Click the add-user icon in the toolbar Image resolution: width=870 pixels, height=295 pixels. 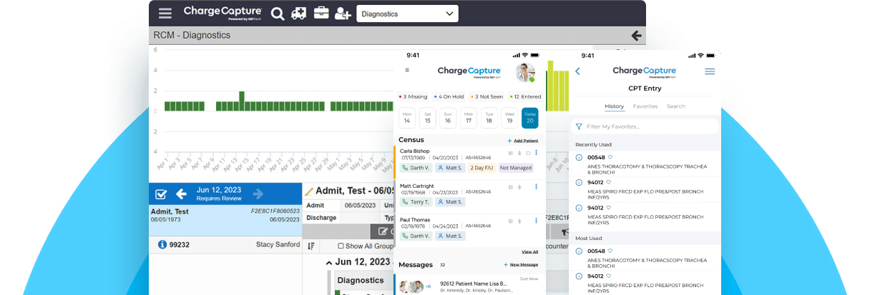coord(343,14)
